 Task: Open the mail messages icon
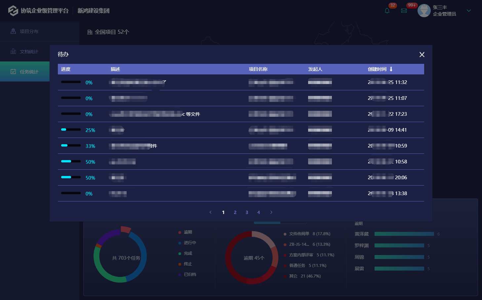(404, 11)
